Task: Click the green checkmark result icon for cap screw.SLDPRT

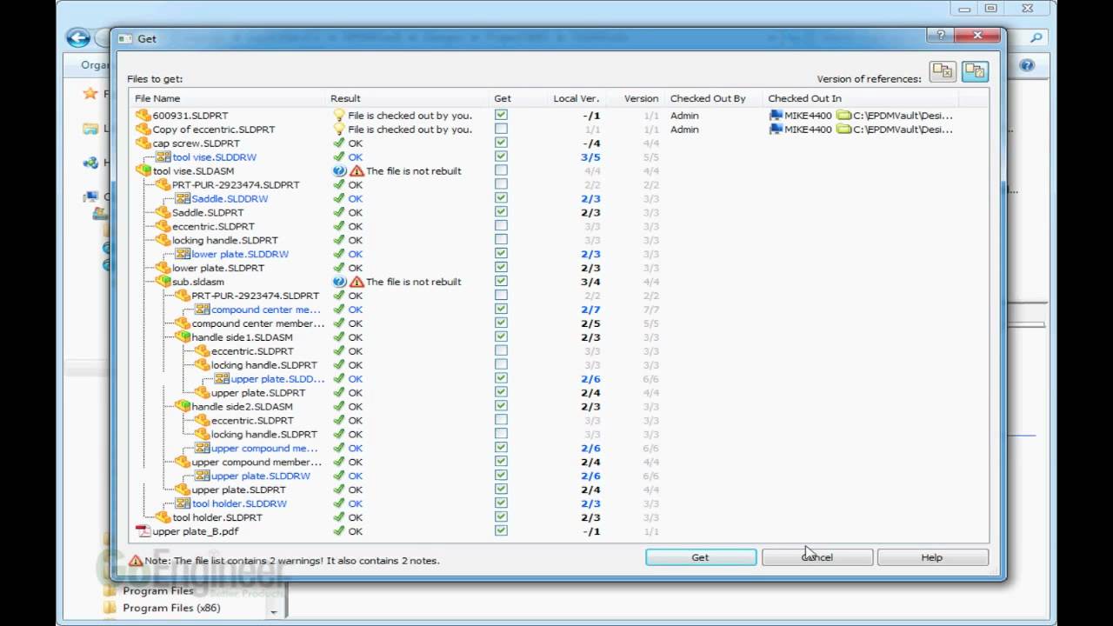Action: [339, 143]
